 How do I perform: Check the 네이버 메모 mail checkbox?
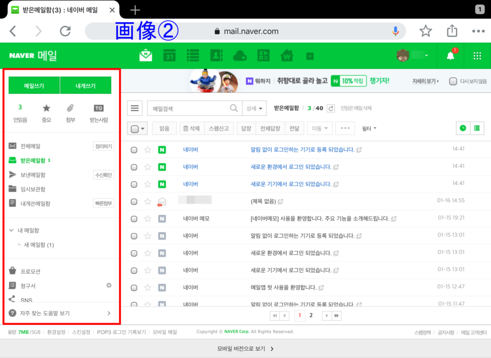coord(134,219)
